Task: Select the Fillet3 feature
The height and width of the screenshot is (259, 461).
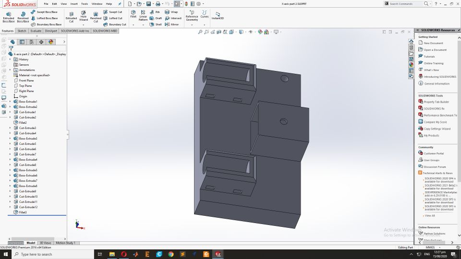Action: 20,212
